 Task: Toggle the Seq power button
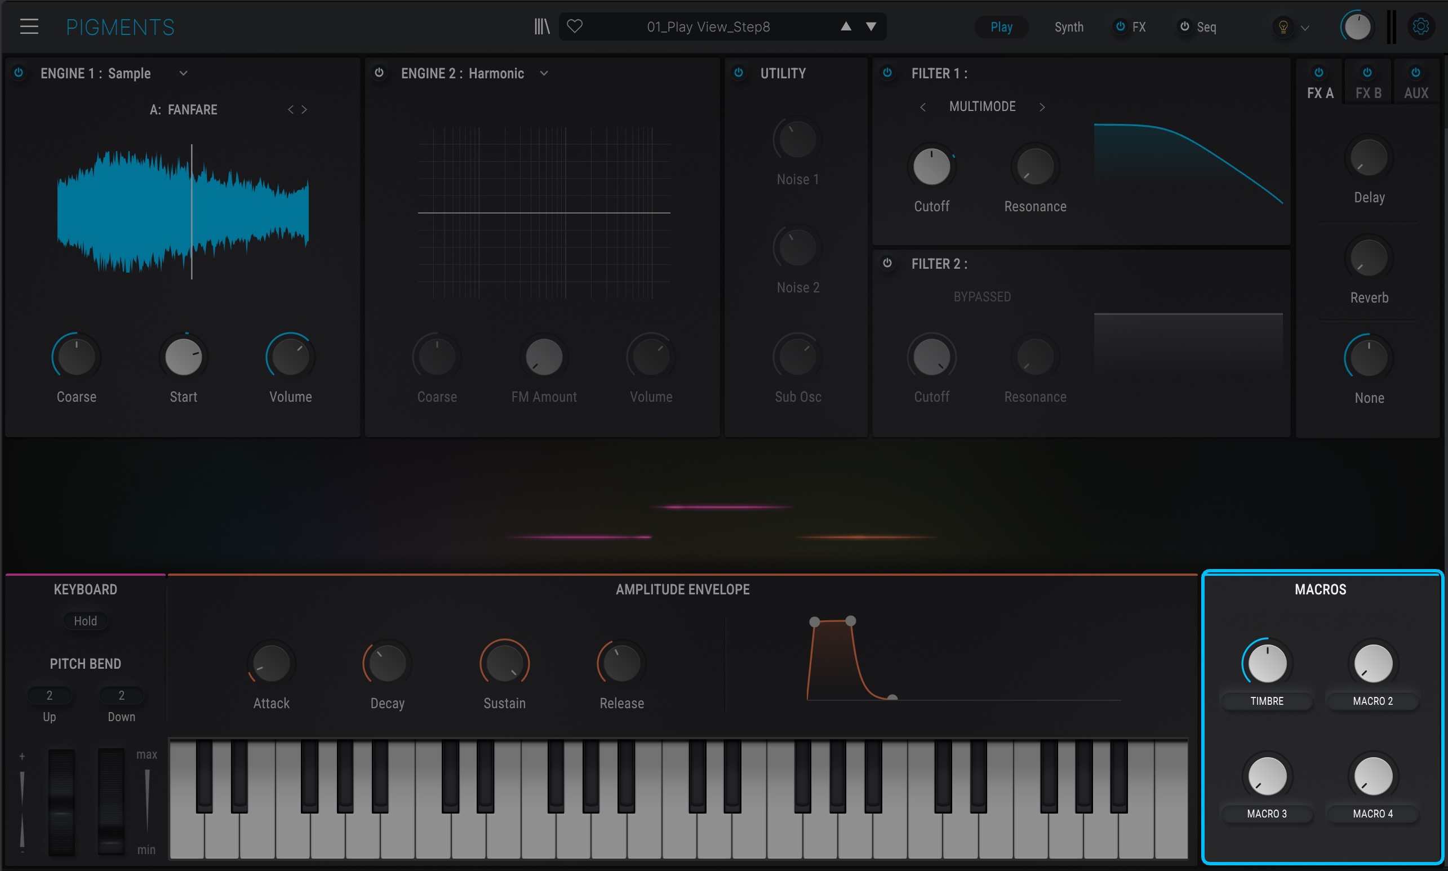point(1184,26)
